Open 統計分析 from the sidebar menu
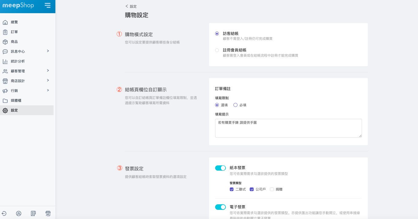418x219 pixels. 17,61
